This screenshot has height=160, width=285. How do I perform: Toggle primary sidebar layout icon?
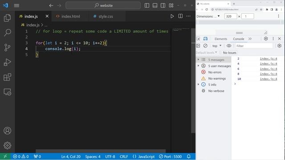click(x=147, y=5)
